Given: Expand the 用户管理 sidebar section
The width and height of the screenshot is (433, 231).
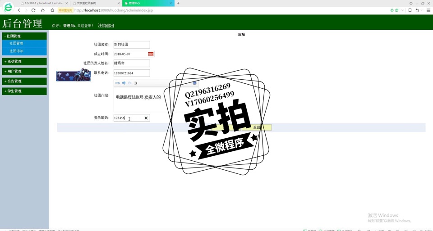Looking at the screenshot, I should [x=24, y=71].
